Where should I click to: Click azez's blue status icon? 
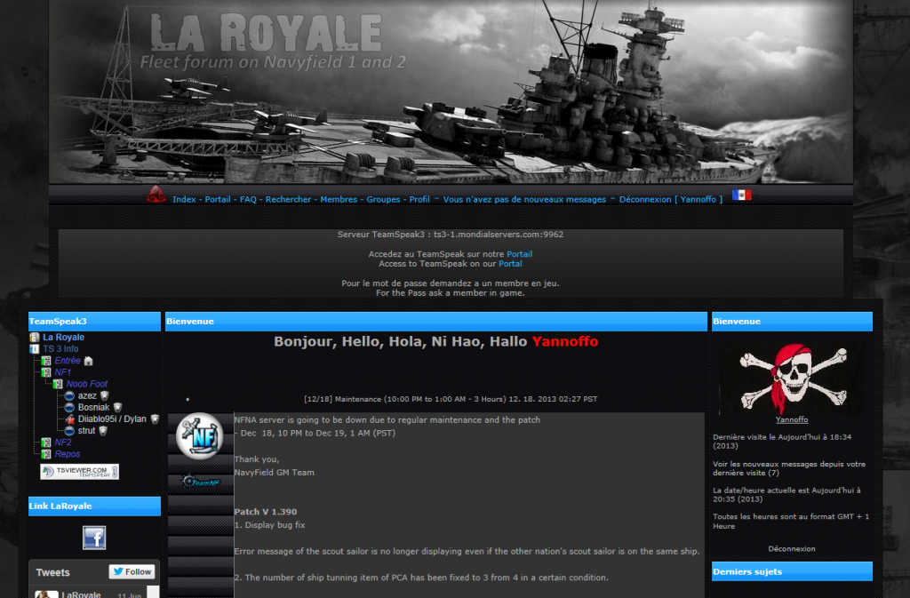(x=69, y=395)
